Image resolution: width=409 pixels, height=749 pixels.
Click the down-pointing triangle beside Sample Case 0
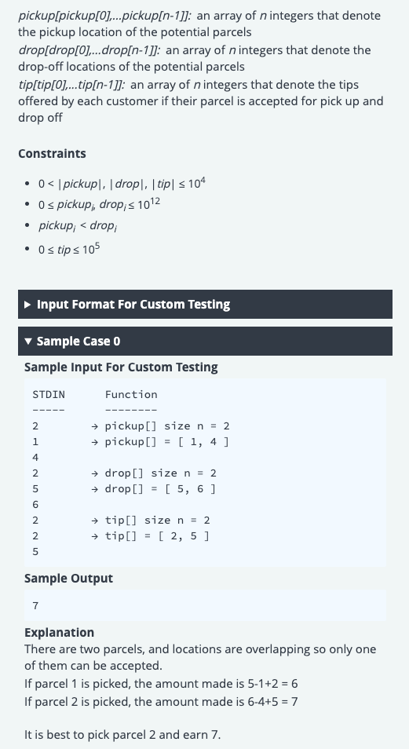coord(28,341)
